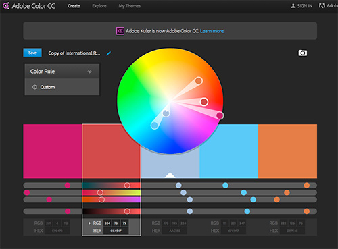Select the pale blue marker nearest wheel center
Image resolution: width=338 pixels, height=249 pixels.
(x=166, y=113)
